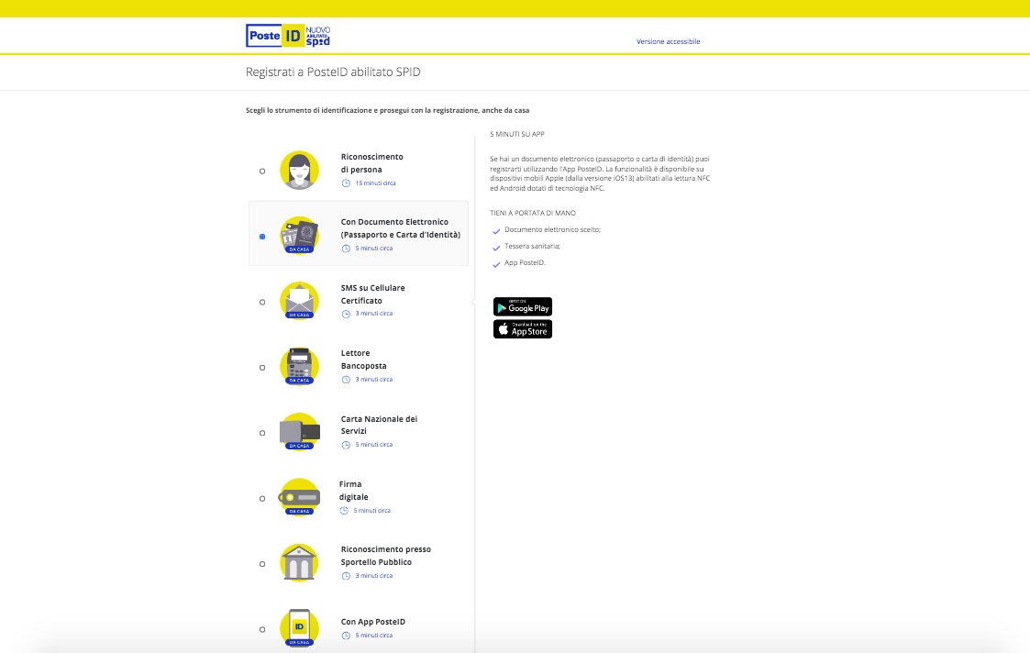This screenshot has width=1030, height=653.
Task: Click the clock icon under Con Documento Elettronico
Action: (x=346, y=249)
